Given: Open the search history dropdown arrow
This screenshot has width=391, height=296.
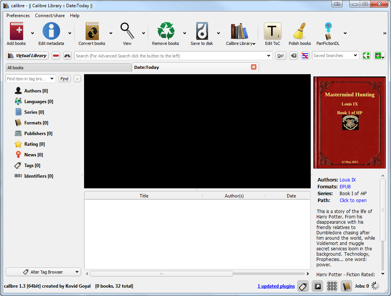Looking at the screenshot, I should point(269,56).
